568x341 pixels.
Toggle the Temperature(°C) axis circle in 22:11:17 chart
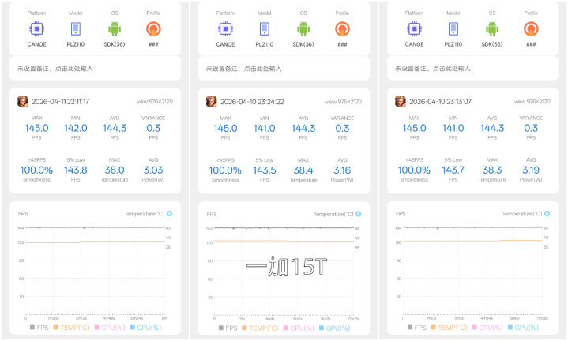coord(169,214)
